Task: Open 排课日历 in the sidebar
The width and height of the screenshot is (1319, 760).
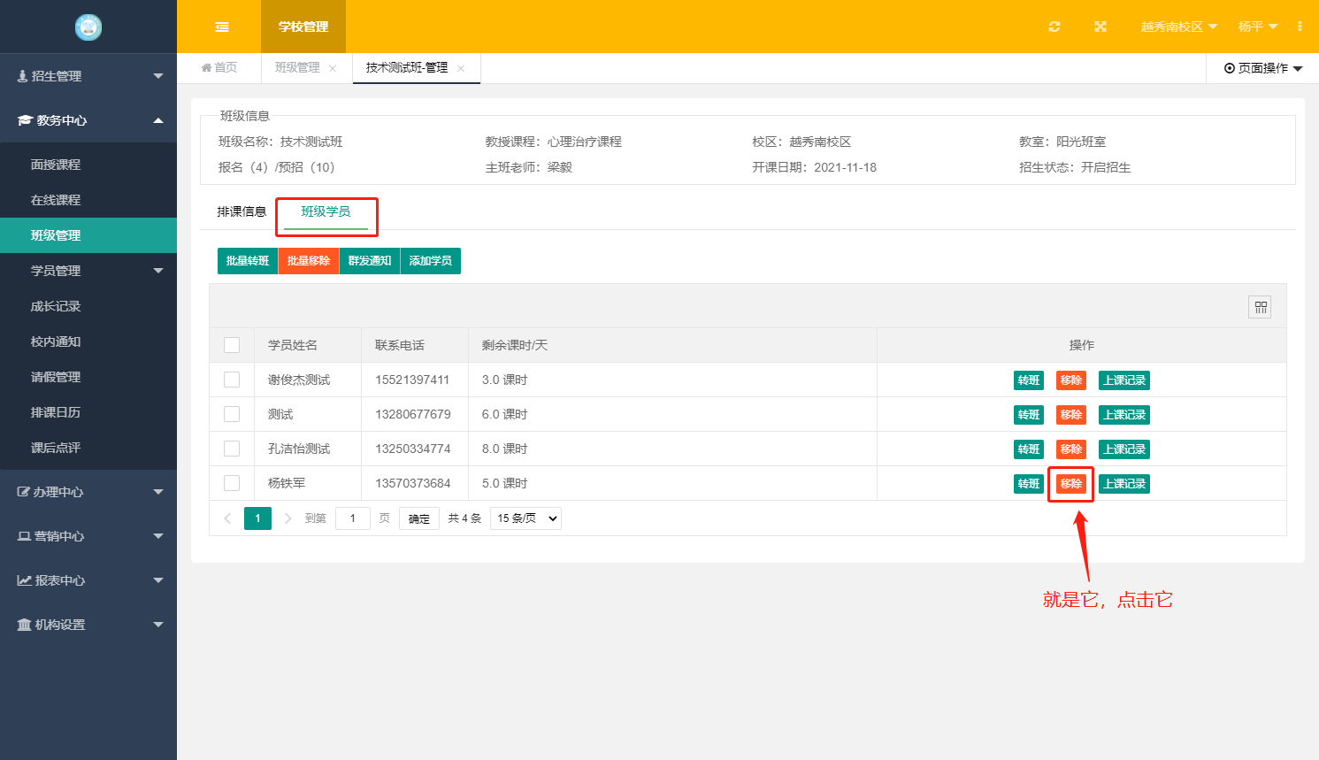Action: (56, 412)
